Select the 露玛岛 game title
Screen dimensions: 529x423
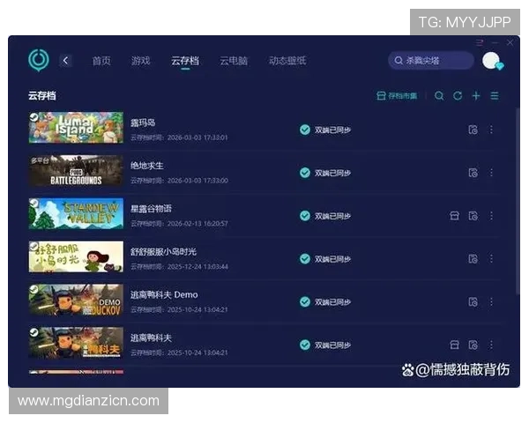[143, 122]
